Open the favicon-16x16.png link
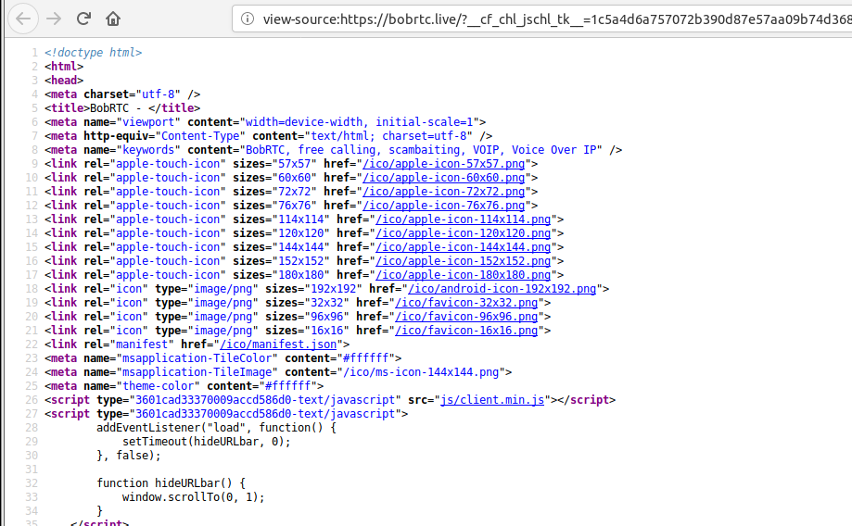This screenshot has width=852, height=526. tap(466, 331)
